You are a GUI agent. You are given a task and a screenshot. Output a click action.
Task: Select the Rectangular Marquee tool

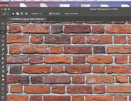point(3,28)
